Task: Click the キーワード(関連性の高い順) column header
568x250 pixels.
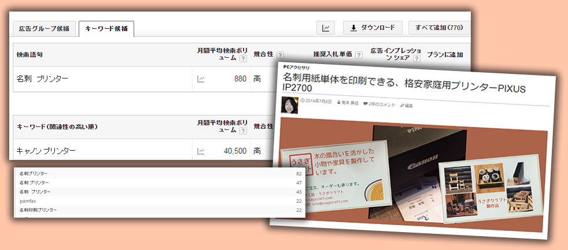Action: [x=57, y=127]
